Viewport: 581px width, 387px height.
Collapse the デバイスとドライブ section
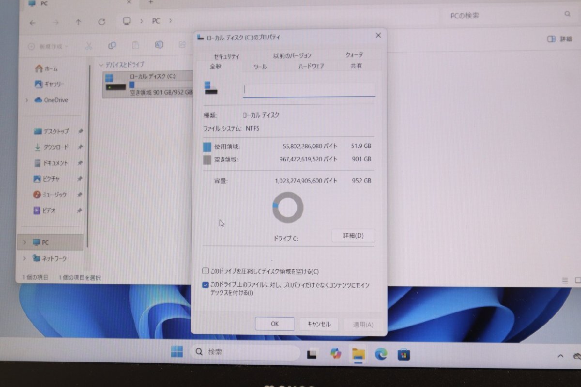point(101,64)
